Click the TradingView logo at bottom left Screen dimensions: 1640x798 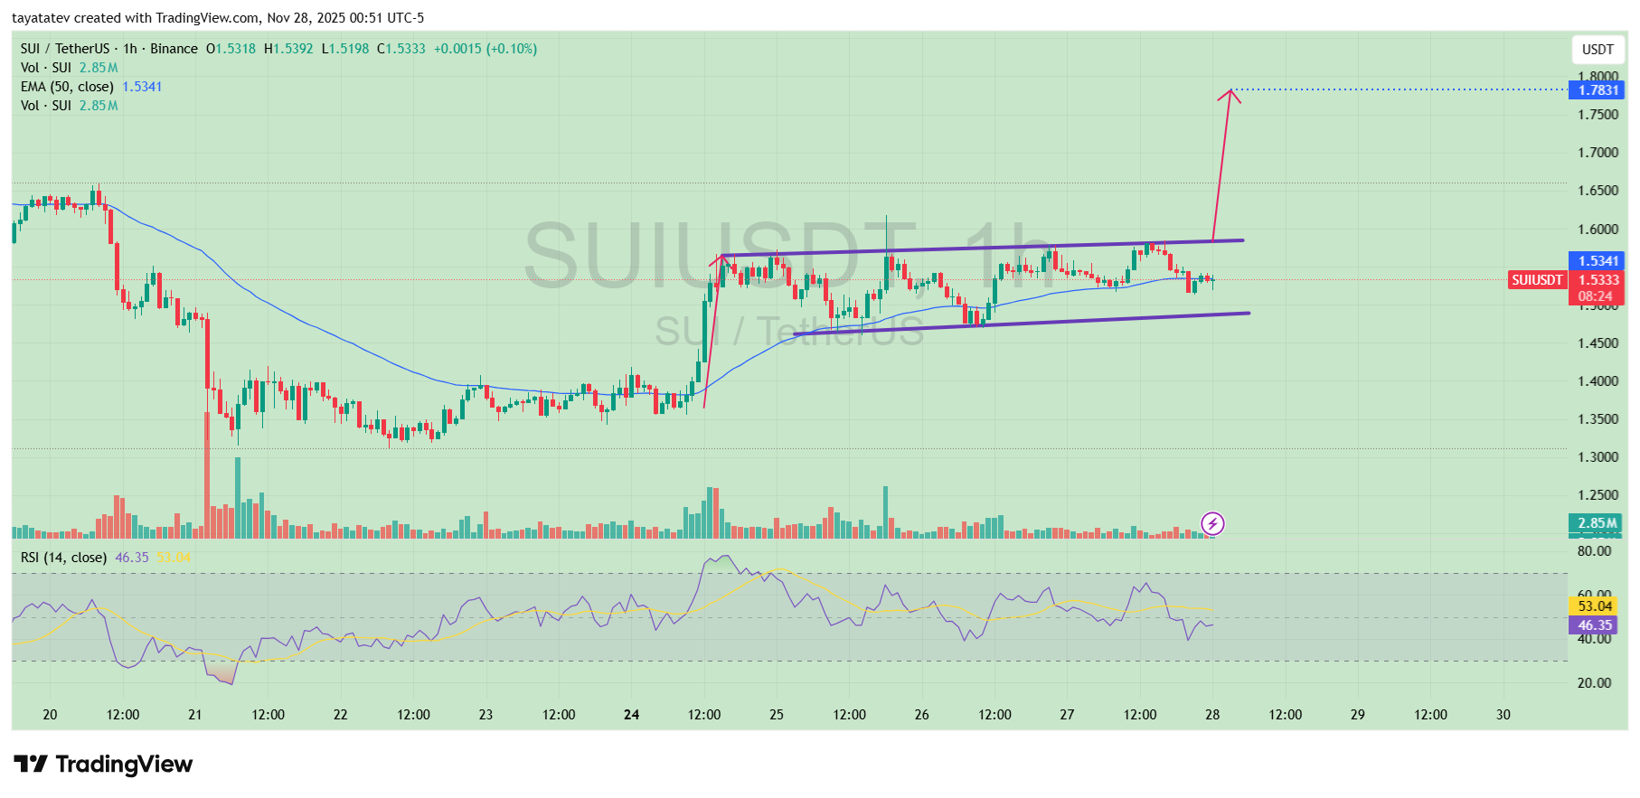coord(103,765)
